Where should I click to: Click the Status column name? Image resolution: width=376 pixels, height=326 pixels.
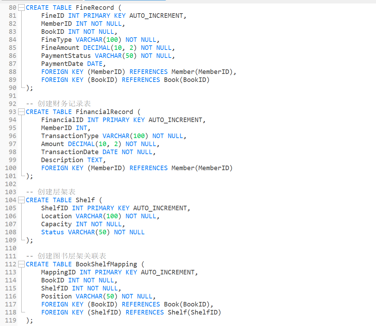coord(53,232)
